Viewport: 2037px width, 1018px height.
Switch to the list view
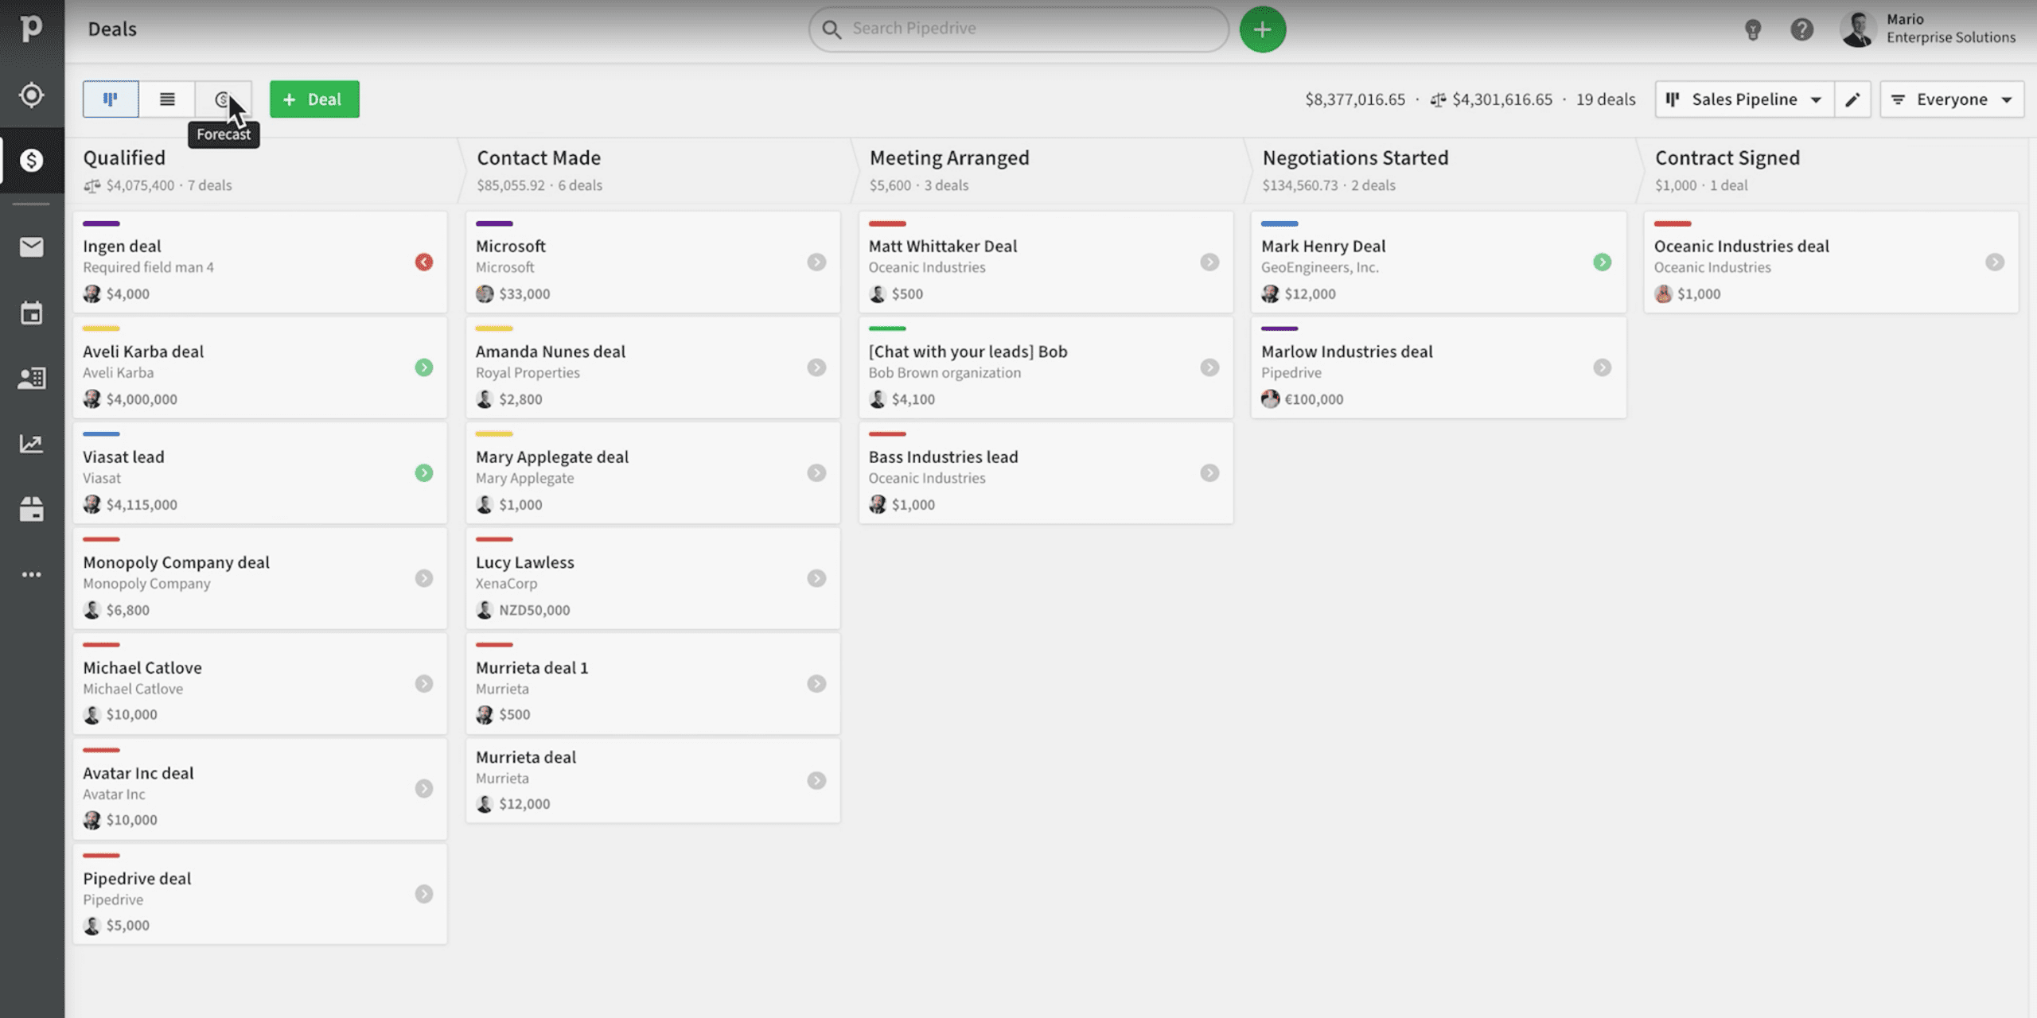tap(167, 99)
